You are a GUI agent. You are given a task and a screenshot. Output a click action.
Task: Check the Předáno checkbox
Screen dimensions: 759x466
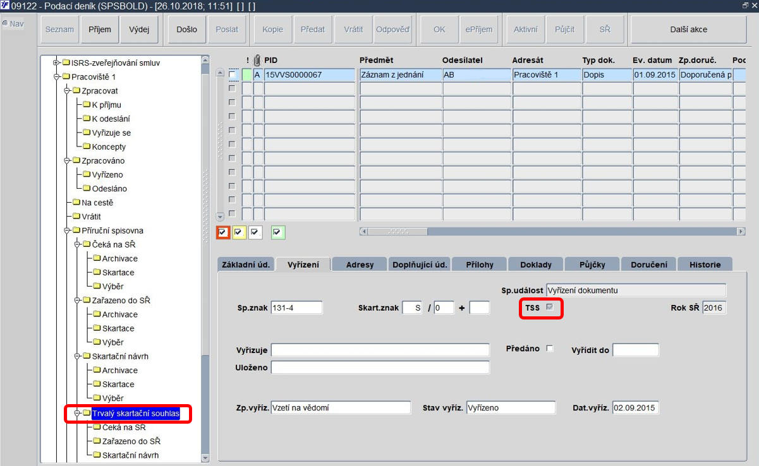[x=550, y=349]
